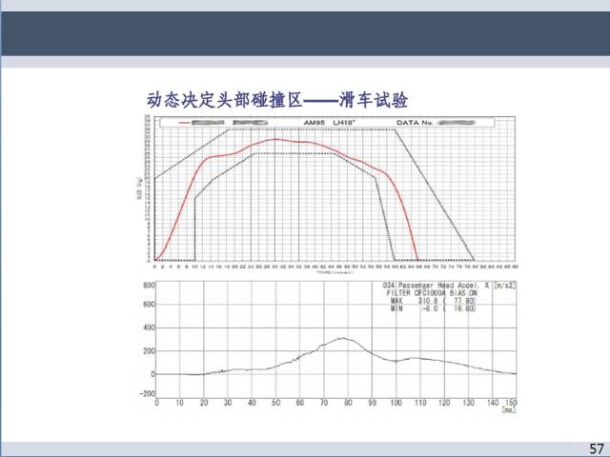This screenshot has height=457, width=610.
Task: Click the "[ms]" unit label under lower chart
Action: [509, 410]
